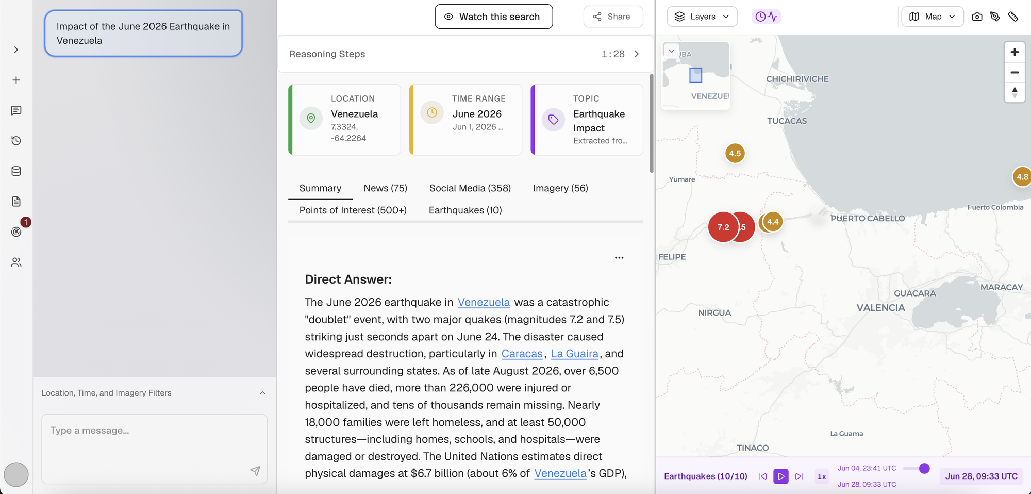Image resolution: width=1031 pixels, height=494 pixels.
Task: Open the Earthquakes (10) tab
Action: coord(465,210)
